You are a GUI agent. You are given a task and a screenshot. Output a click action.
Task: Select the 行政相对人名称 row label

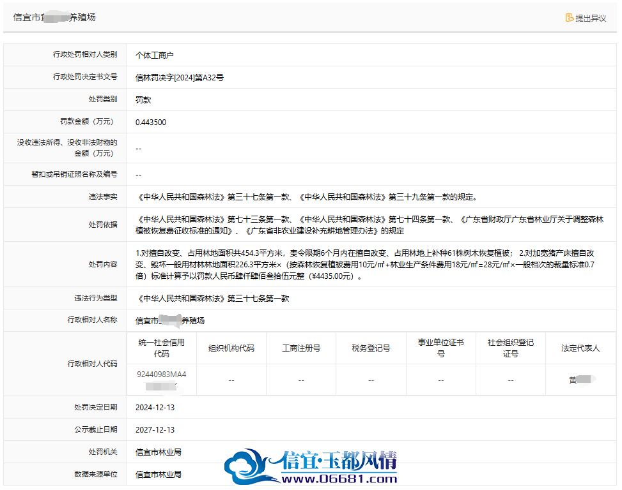(x=93, y=320)
